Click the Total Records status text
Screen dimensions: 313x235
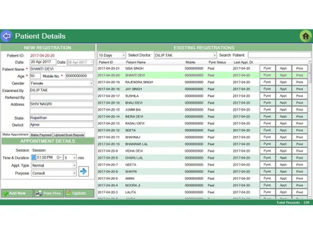point(293,202)
